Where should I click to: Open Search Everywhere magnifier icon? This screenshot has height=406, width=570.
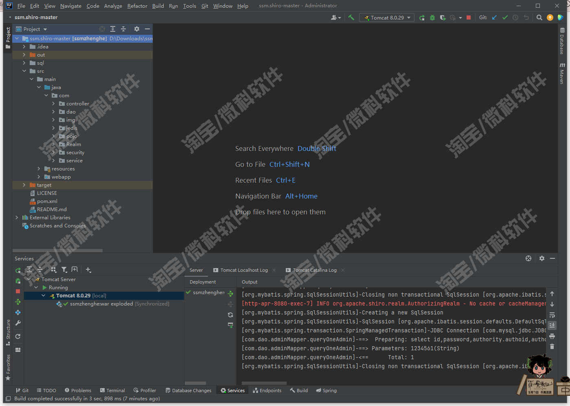539,17
